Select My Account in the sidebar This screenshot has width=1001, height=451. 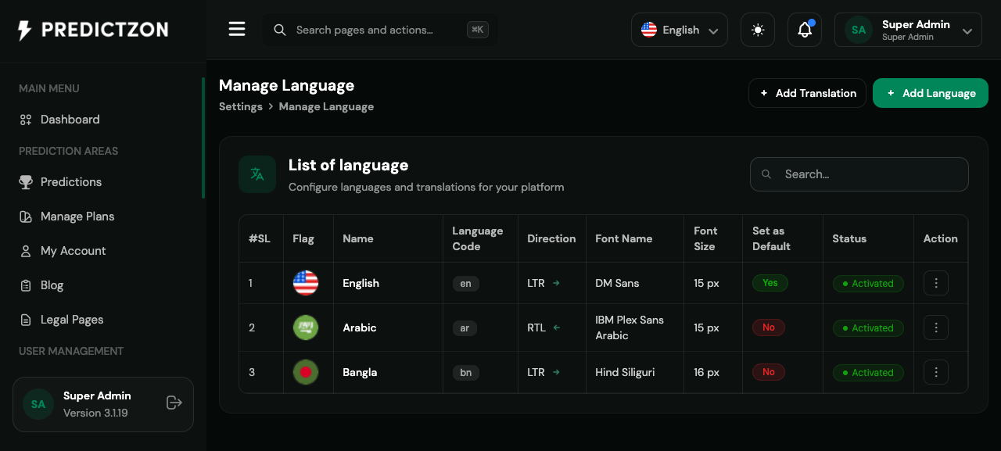coord(73,251)
